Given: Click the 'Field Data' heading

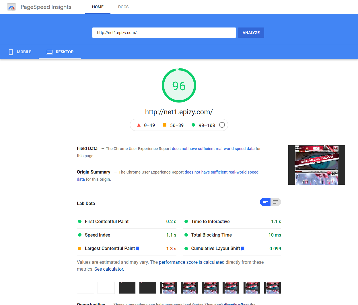Looking at the screenshot, I should click(x=87, y=148).
